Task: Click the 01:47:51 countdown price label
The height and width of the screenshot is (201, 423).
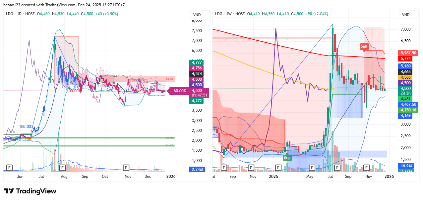Action: 199,95
